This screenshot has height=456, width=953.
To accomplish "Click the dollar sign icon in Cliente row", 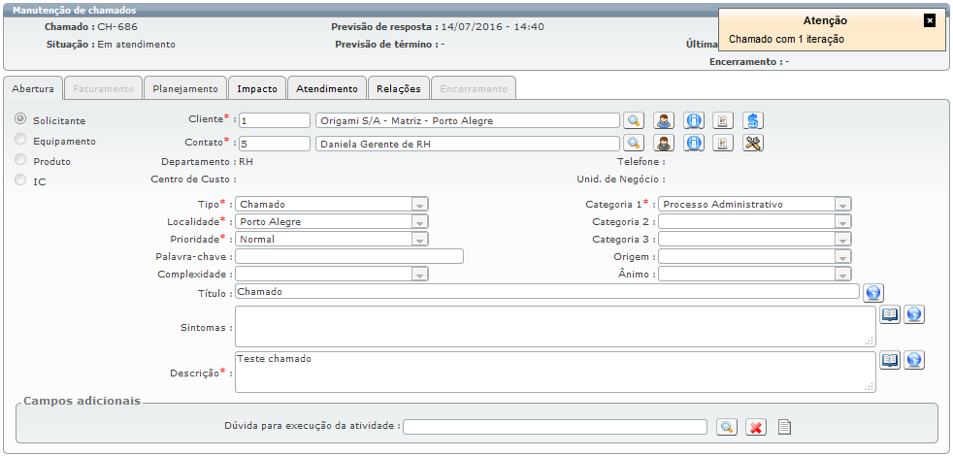I will coord(754,120).
